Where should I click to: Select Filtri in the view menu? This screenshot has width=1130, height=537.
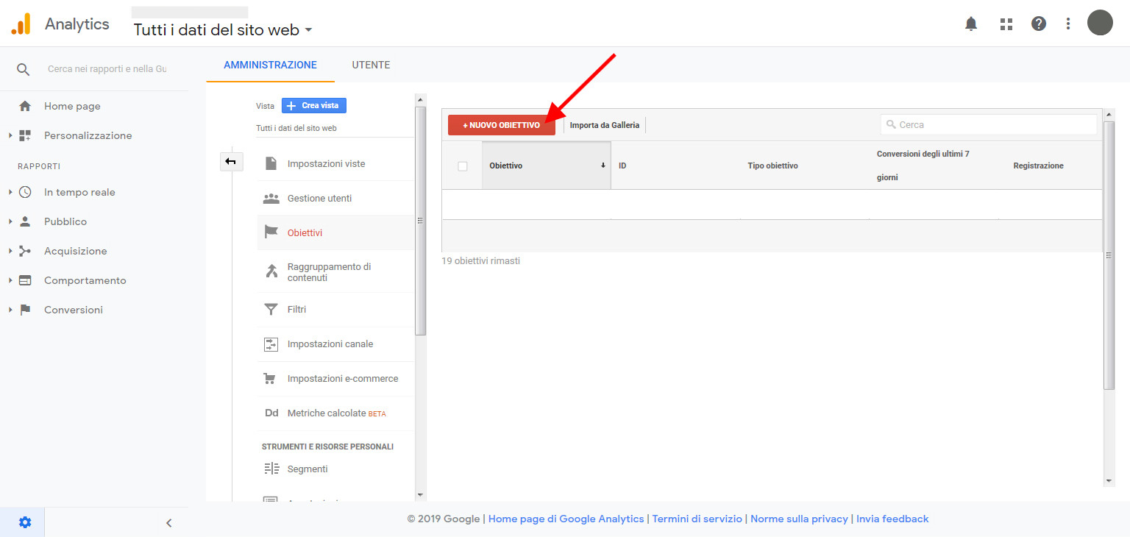(x=296, y=310)
